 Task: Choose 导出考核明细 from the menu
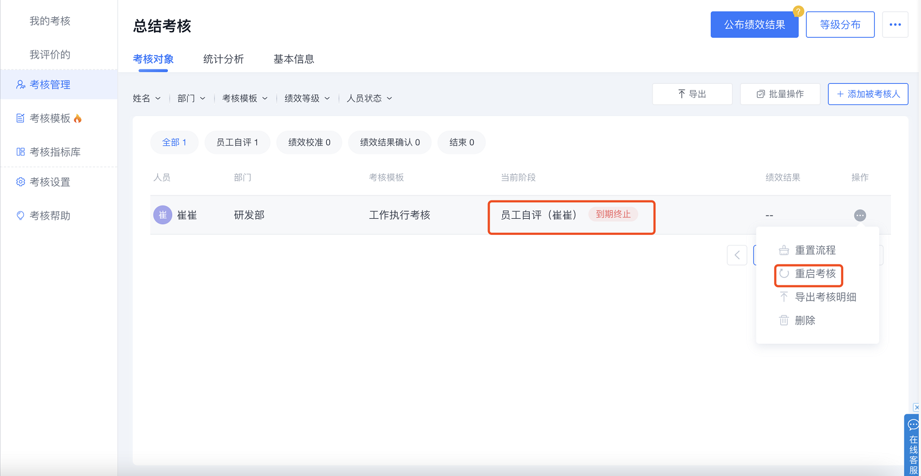tap(825, 297)
